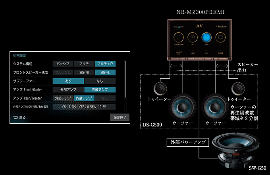Select the USB source icon
Image resolution: width=270 pixels, height=175 pixels.
click(x=206, y=37)
